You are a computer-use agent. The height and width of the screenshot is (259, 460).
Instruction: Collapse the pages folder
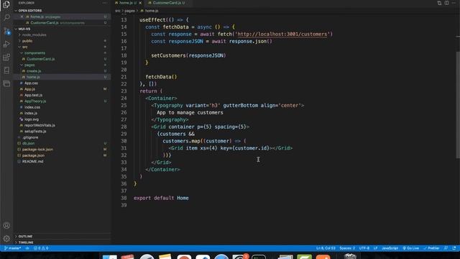click(x=62, y=65)
